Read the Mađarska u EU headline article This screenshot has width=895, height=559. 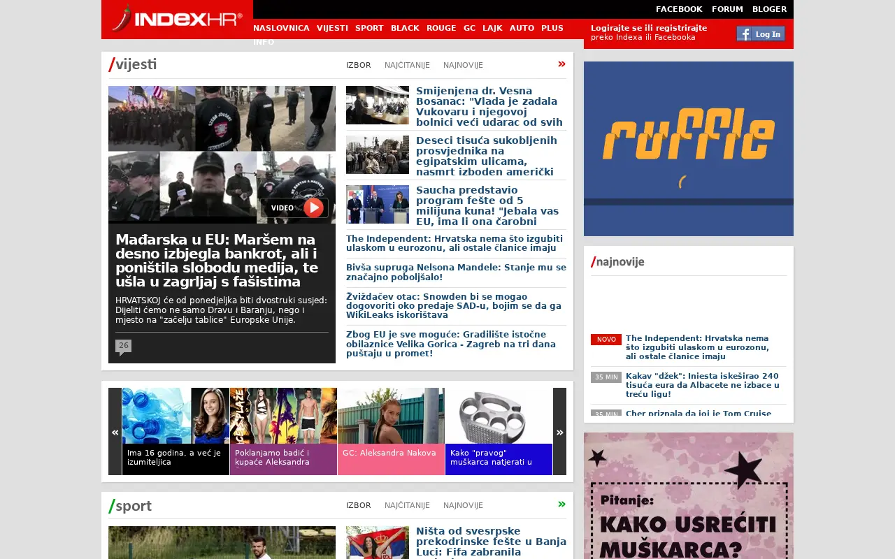tap(217, 261)
